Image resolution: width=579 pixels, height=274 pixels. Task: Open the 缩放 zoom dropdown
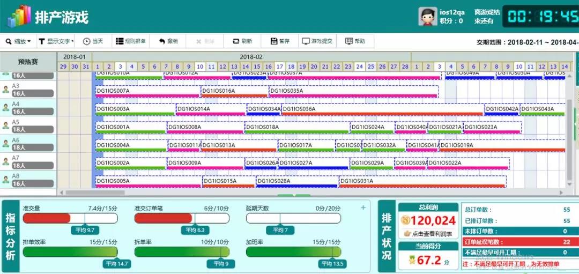pos(18,41)
